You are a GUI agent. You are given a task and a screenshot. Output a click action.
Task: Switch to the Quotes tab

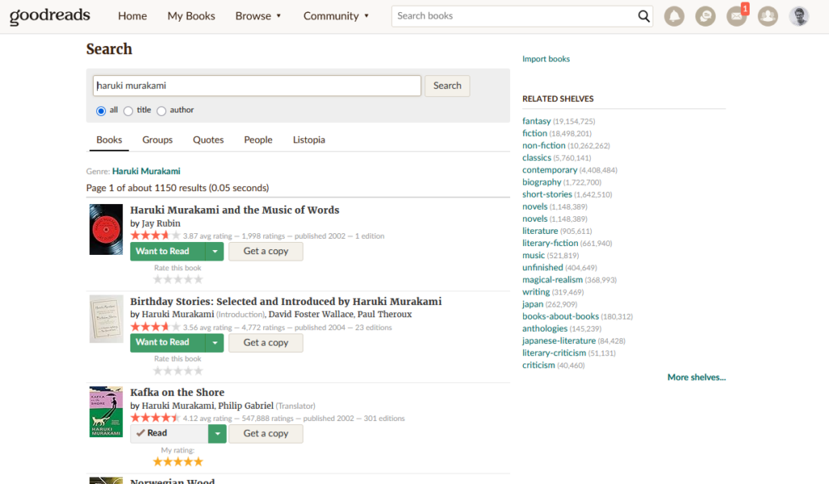(208, 140)
